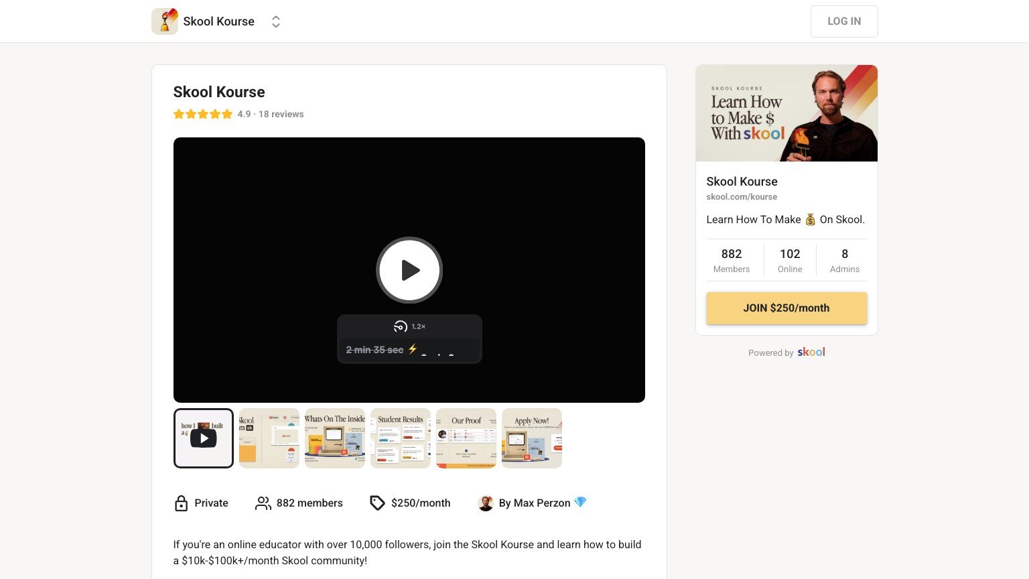The height and width of the screenshot is (579, 1029).
Task: Click the 'Skool Kourse' sidebar card title
Action: point(742,182)
